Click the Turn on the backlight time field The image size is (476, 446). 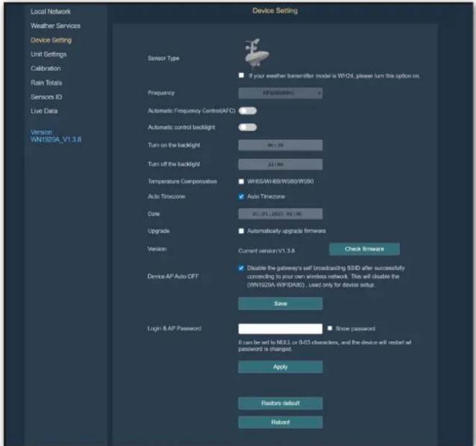[x=280, y=145]
